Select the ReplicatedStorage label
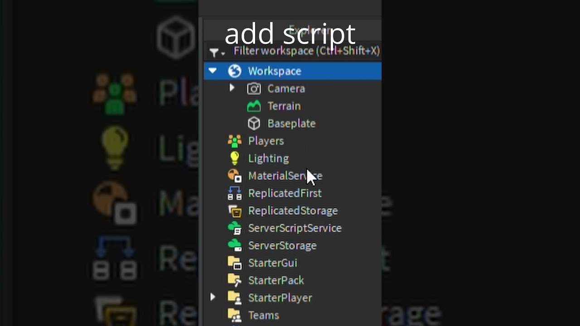 [x=293, y=211]
